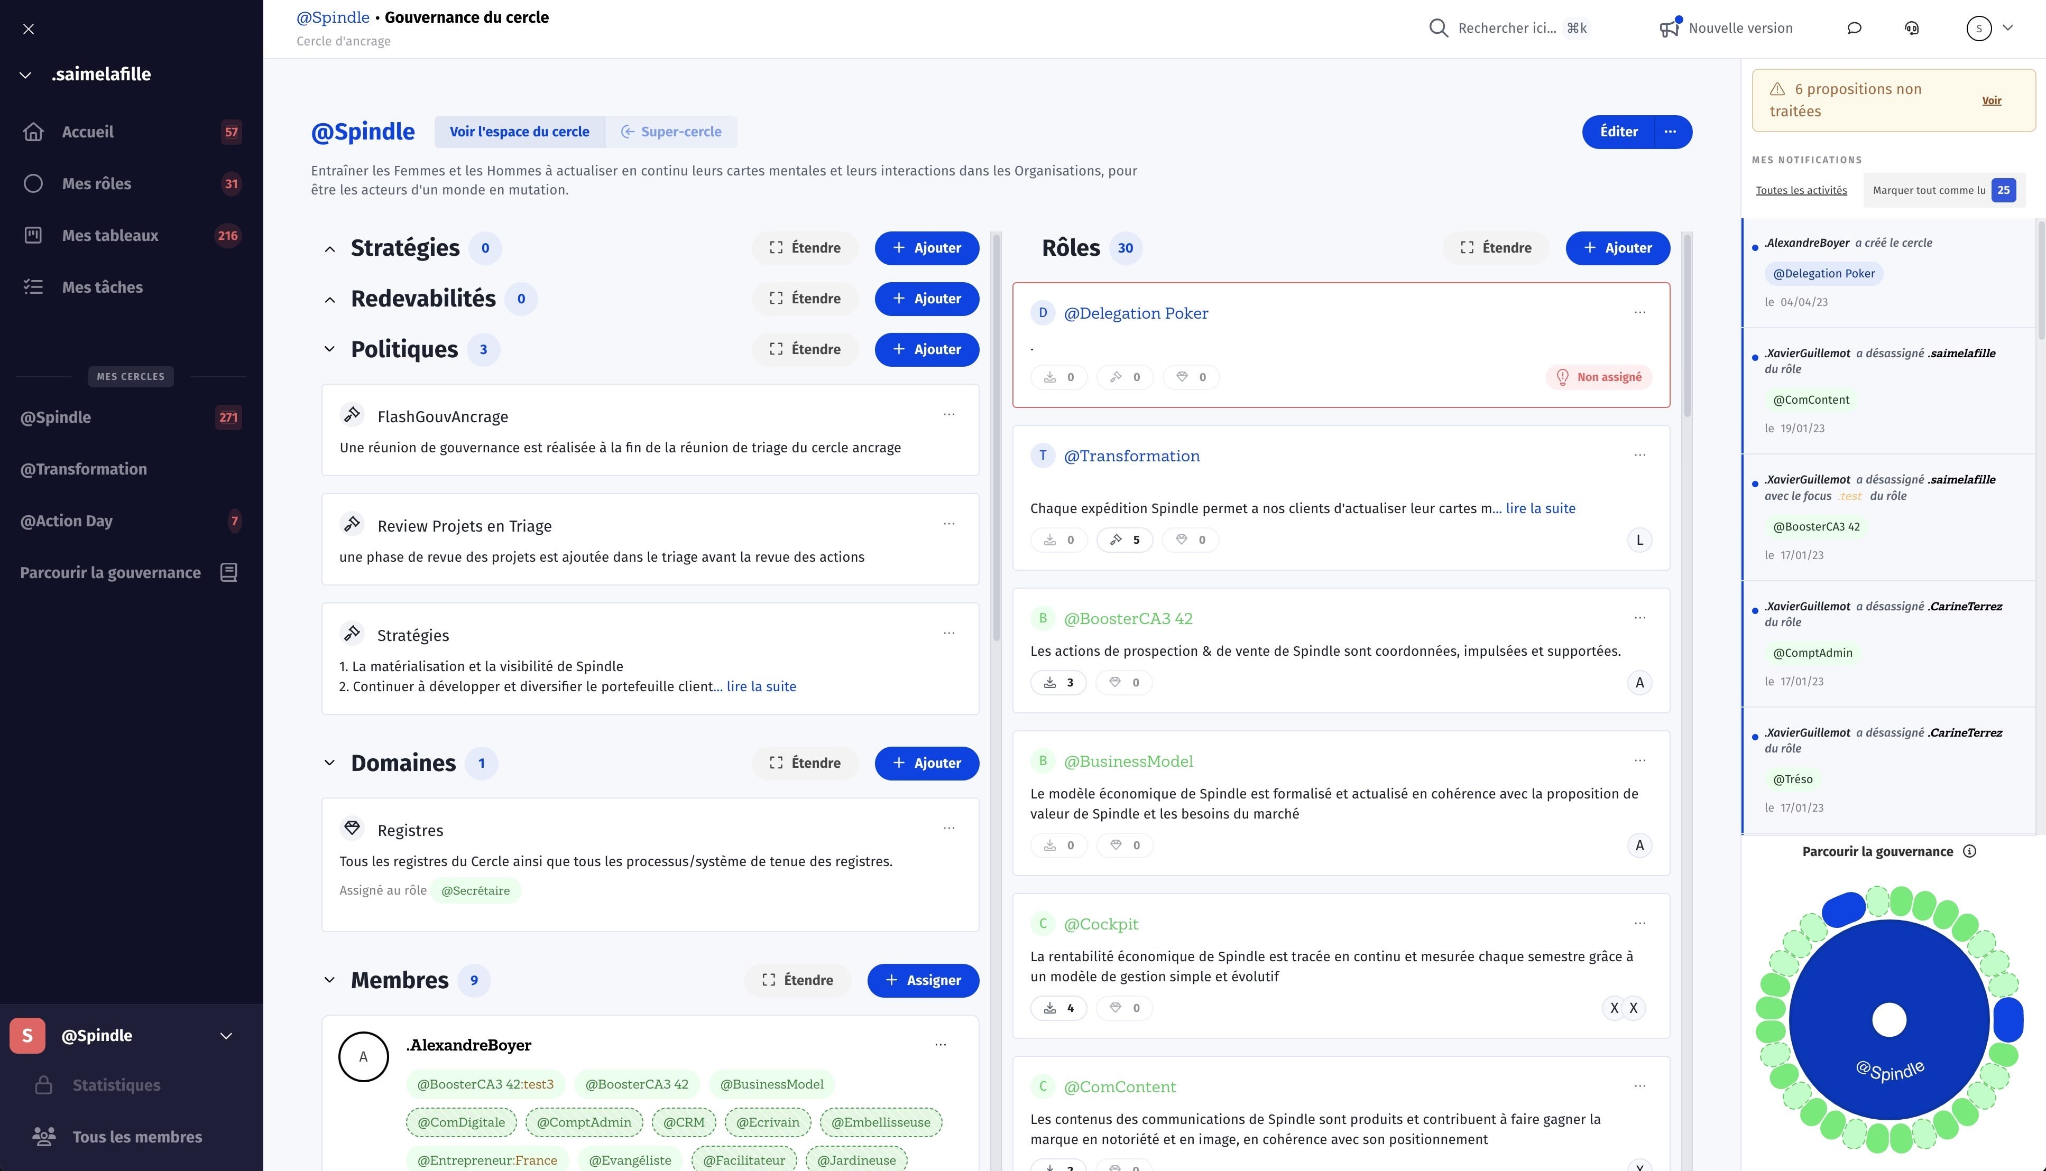Collapse the Politiques section
The image size is (2046, 1171).
[x=329, y=349]
